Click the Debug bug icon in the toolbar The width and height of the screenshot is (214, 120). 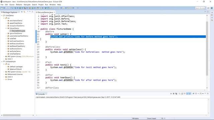click(15, 8)
